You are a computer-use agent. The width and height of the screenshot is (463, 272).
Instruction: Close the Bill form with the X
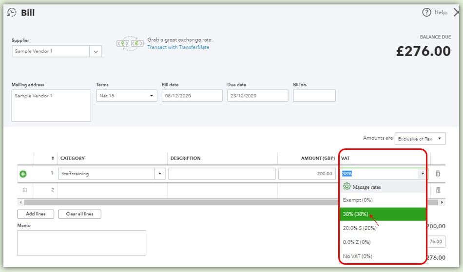click(x=457, y=12)
